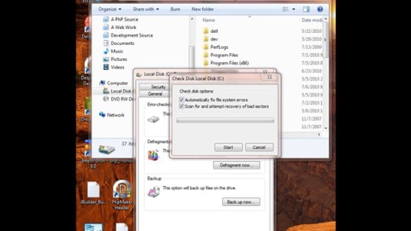Image resolution: width=411 pixels, height=231 pixels.
Task: Open the Network icon in navigation pane
Action: click(x=102, y=115)
